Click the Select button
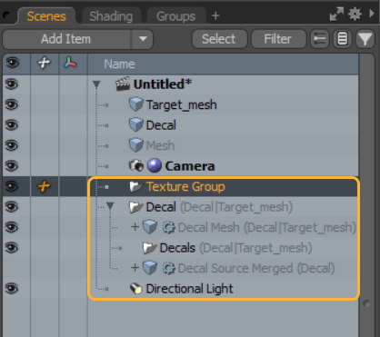Screen dimensions: 380x337 [x=219, y=39]
